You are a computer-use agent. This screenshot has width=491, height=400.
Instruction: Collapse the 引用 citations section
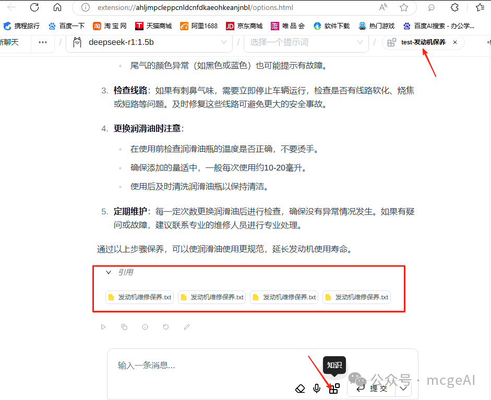tap(109, 272)
